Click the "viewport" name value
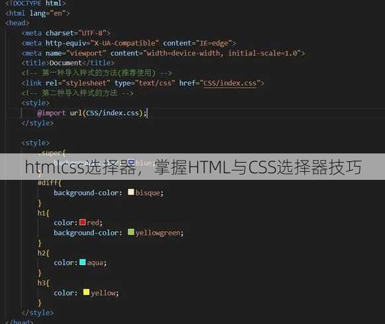Screen dimensions: 385x324 [86, 53]
